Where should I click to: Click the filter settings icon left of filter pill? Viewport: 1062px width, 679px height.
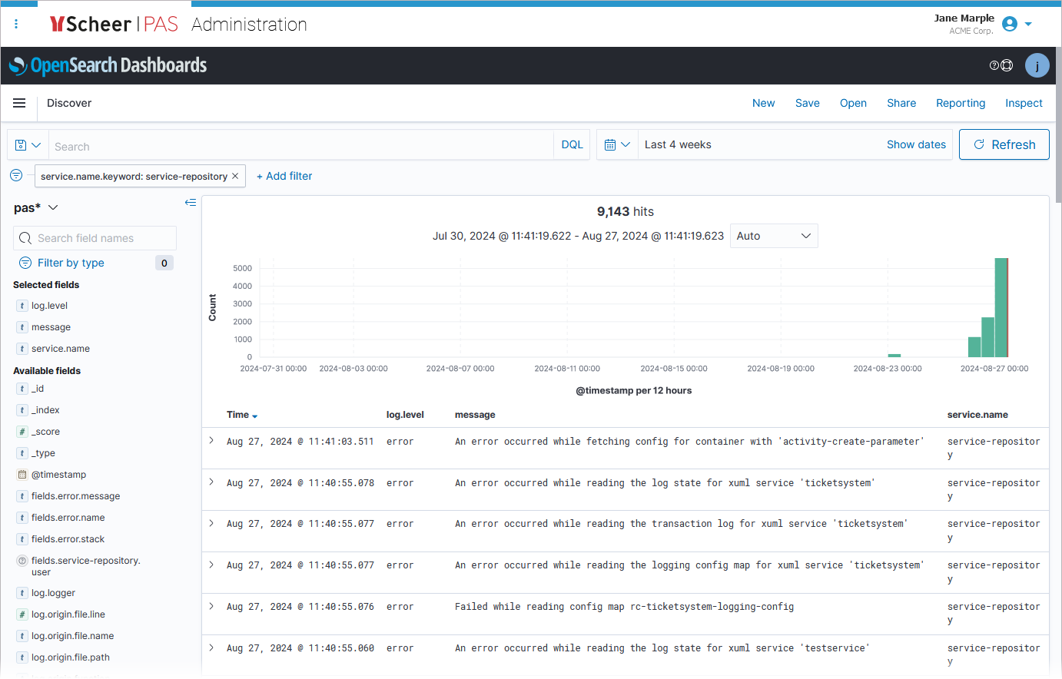16,175
